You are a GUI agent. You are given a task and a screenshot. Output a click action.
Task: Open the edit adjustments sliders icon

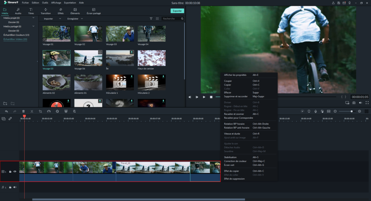[74, 112]
